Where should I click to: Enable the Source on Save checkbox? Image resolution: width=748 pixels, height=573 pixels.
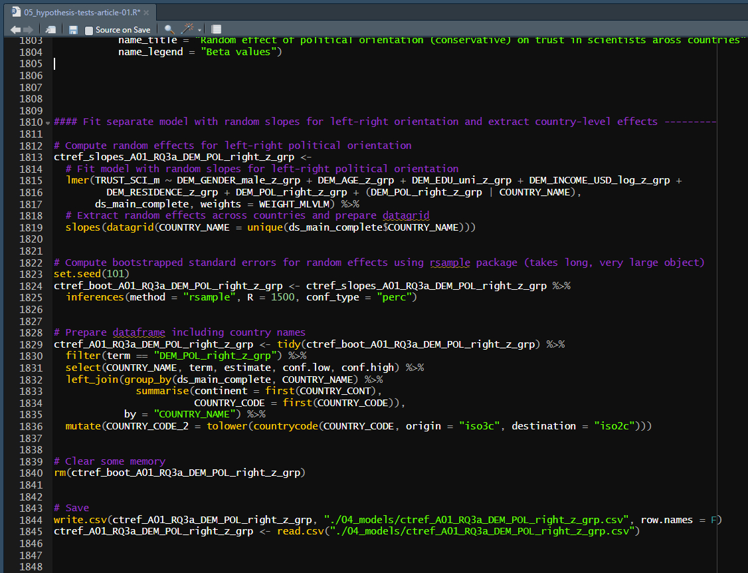(x=89, y=30)
